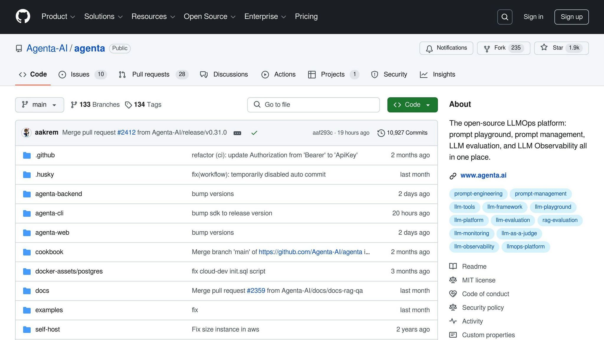Click the Go to file field
Image resolution: width=604 pixels, height=340 pixels.
[313, 105]
